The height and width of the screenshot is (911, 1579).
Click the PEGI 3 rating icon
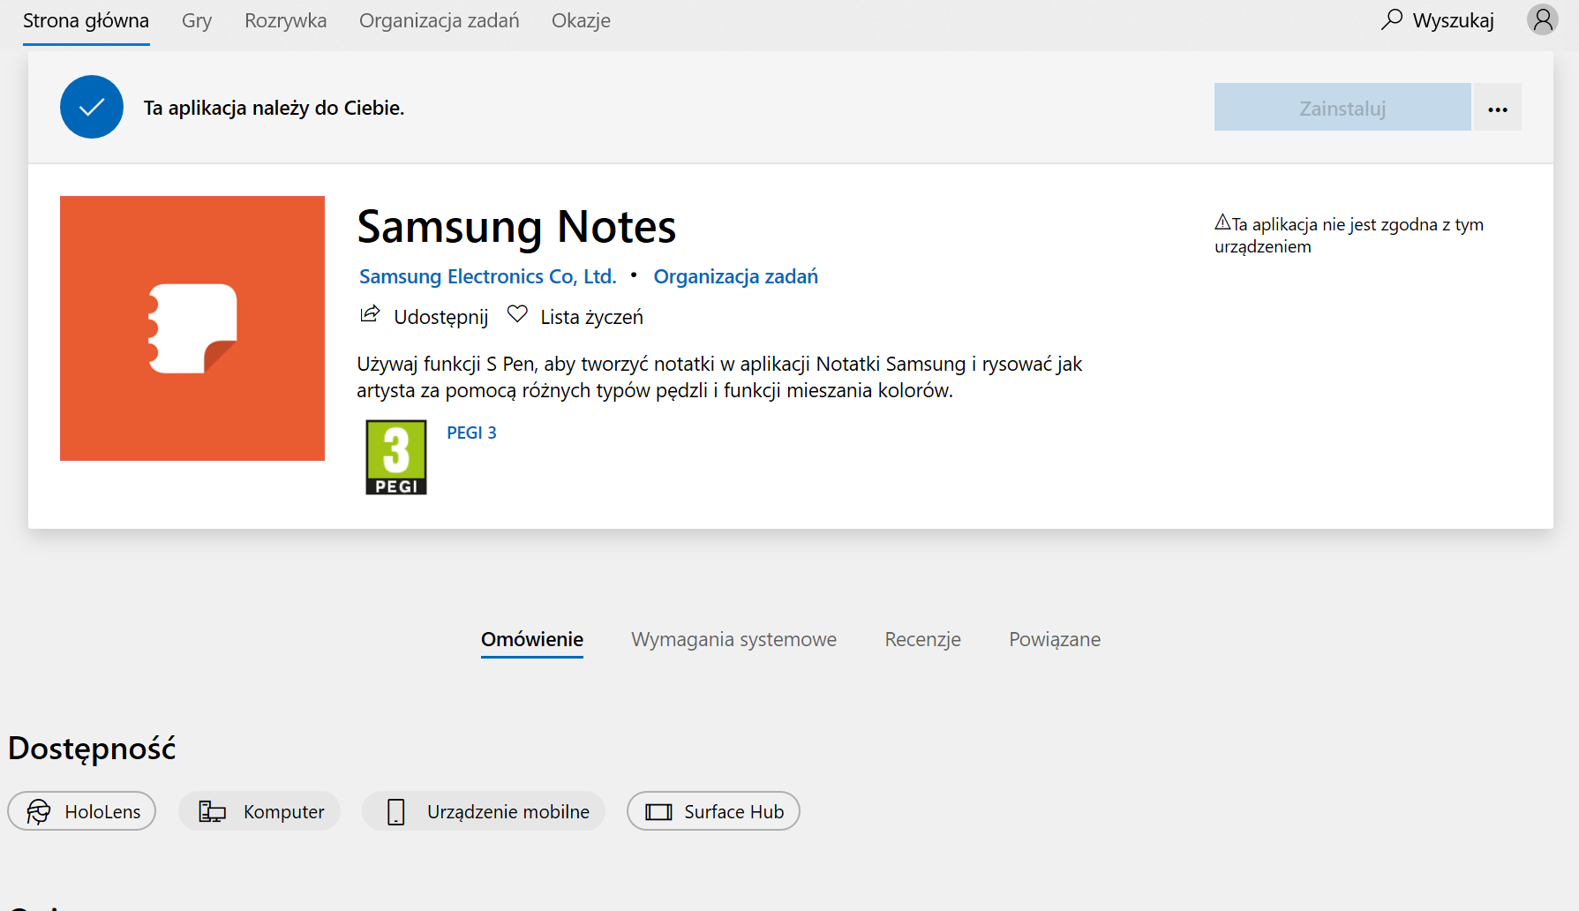pyautogui.click(x=395, y=456)
